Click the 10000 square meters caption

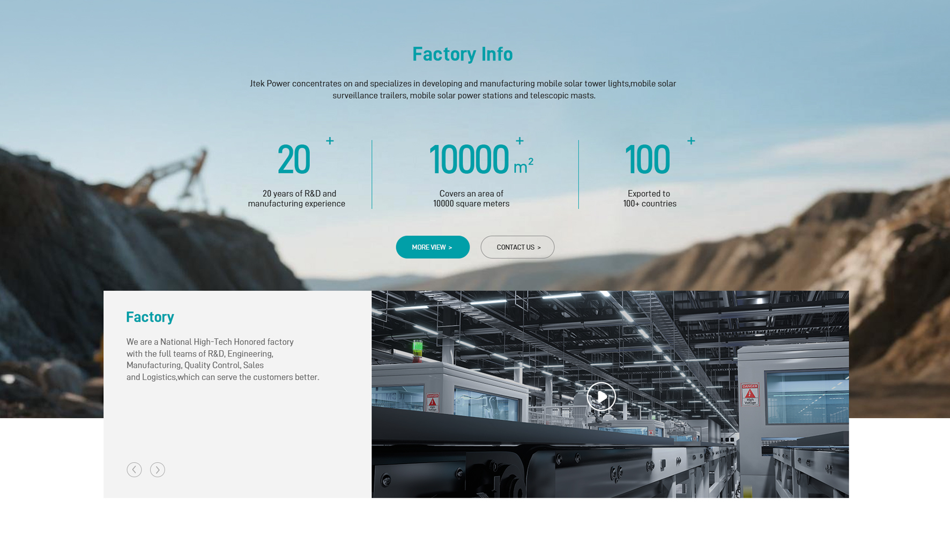point(471,199)
